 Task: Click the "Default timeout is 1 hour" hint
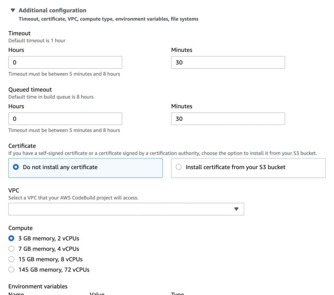37,41
